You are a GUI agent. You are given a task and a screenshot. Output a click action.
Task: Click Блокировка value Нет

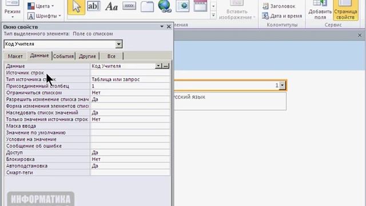pyautogui.click(x=130, y=159)
